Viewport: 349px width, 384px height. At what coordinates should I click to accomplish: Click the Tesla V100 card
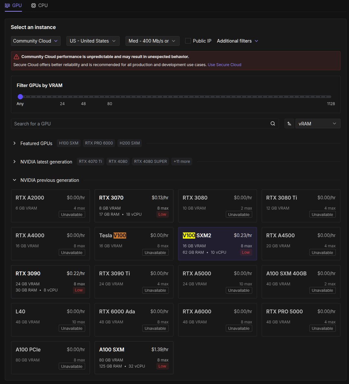point(134,244)
